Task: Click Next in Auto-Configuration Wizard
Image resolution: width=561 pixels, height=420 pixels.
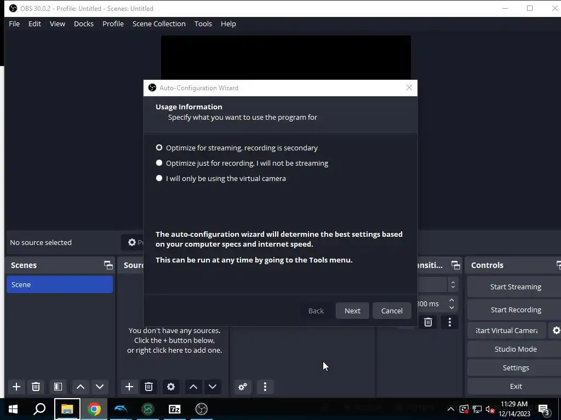Action: pos(352,311)
